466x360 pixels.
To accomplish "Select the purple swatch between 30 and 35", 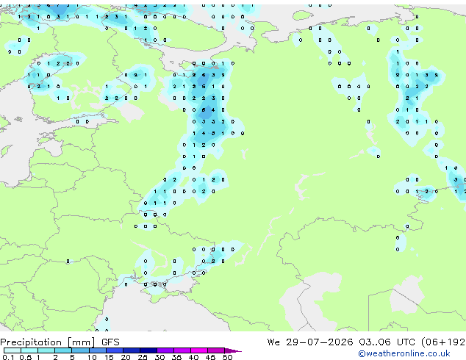I will (x=165, y=350).
